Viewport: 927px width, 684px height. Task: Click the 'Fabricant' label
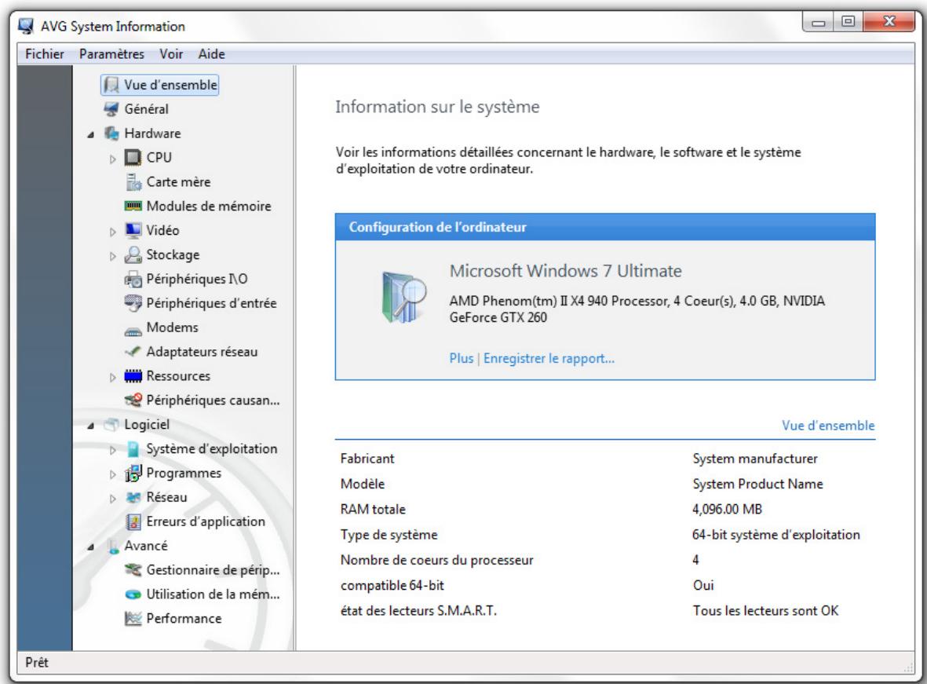point(367,458)
